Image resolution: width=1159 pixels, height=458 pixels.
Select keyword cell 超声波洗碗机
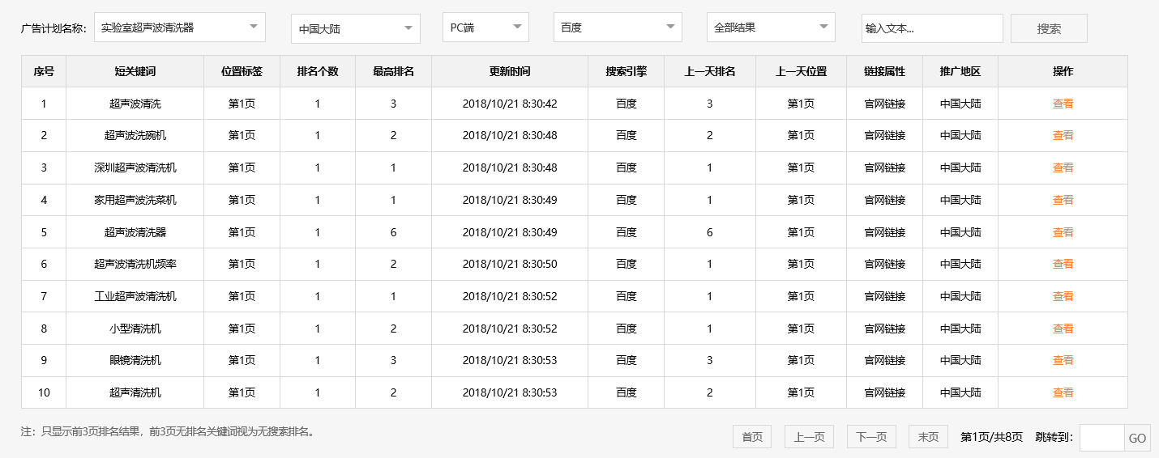pyautogui.click(x=135, y=135)
